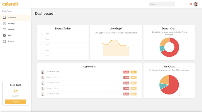Image resolution: width=202 pixels, height=112 pixels.
Task: Delete the third customer row
Action: pos(126,83)
